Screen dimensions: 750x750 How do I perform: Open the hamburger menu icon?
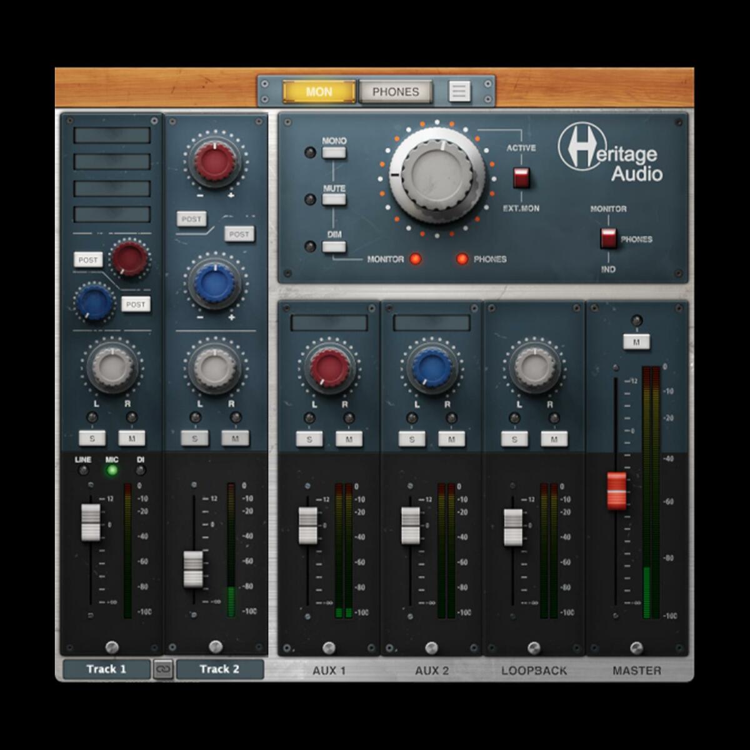(x=459, y=92)
